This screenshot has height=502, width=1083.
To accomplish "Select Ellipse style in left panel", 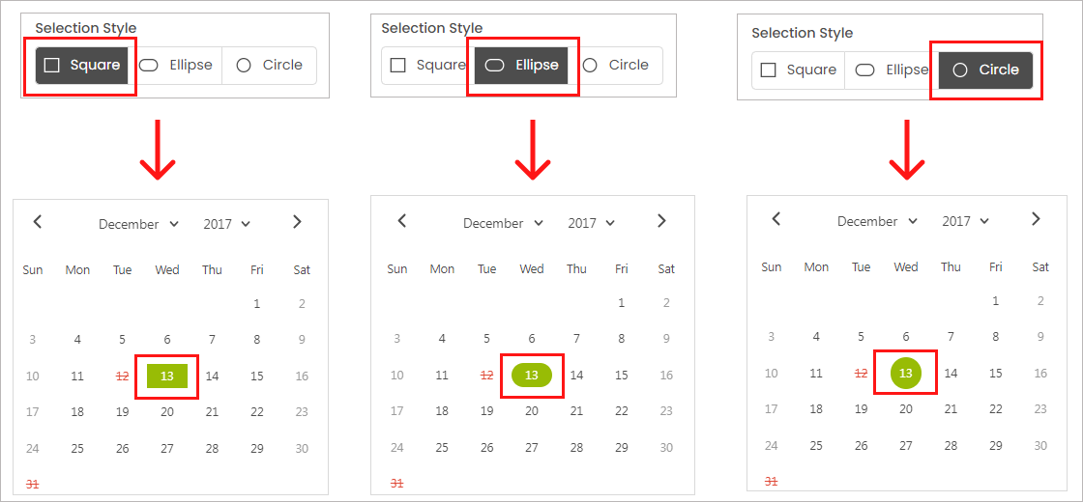I will [175, 66].
